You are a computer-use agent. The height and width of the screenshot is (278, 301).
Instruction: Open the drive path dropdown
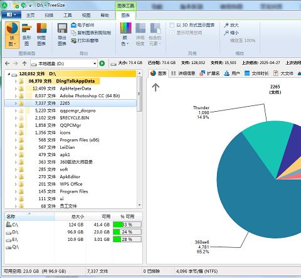click(x=95, y=63)
